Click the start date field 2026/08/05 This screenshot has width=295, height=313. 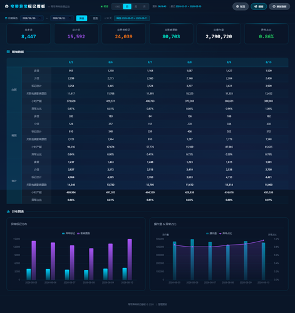[x=32, y=18]
